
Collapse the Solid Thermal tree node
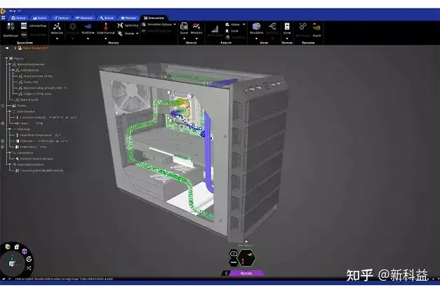[10, 112]
